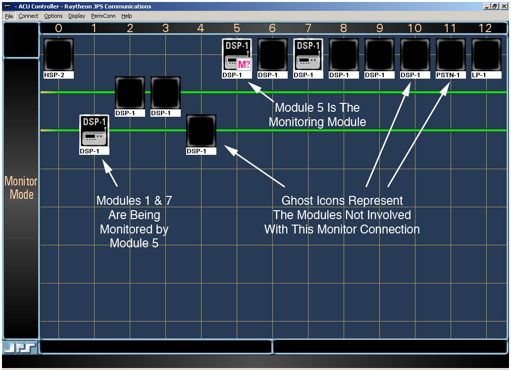Screen dimensions: 511x370
Task: Click the ghost DSP-1 module in column 10
Action: coord(415,55)
